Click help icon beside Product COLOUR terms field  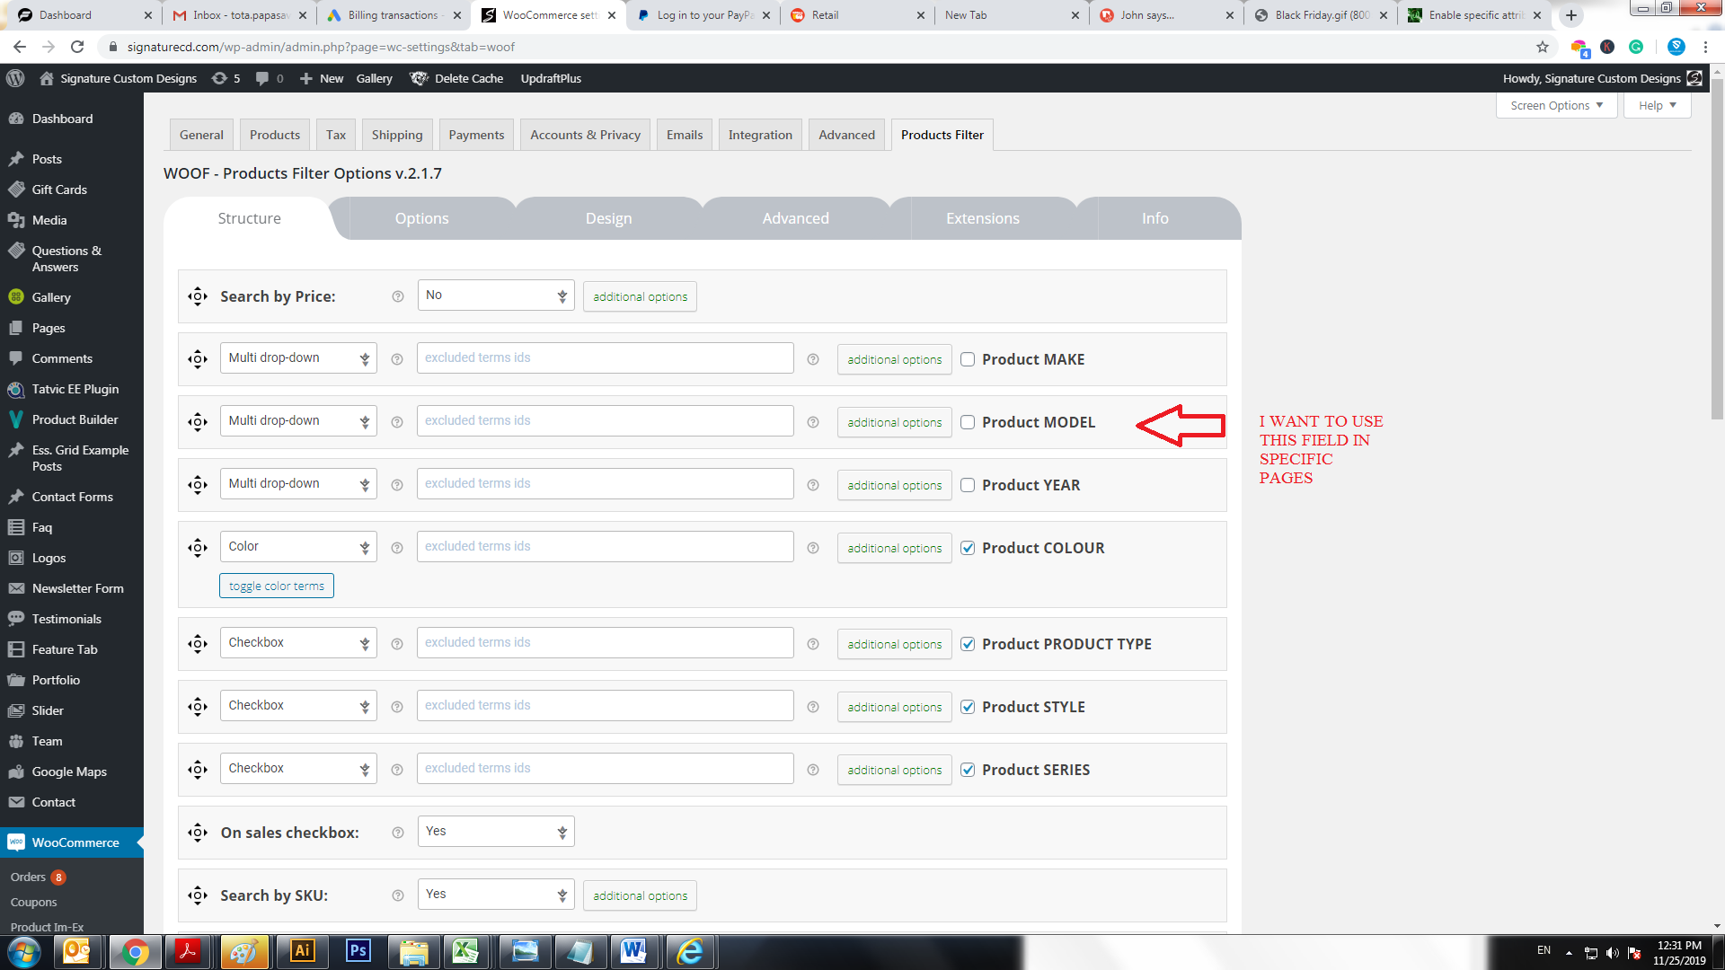tap(813, 548)
